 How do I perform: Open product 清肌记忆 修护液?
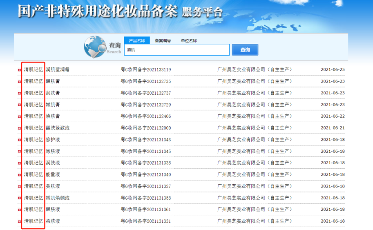pyautogui.click(x=42, y=139)
